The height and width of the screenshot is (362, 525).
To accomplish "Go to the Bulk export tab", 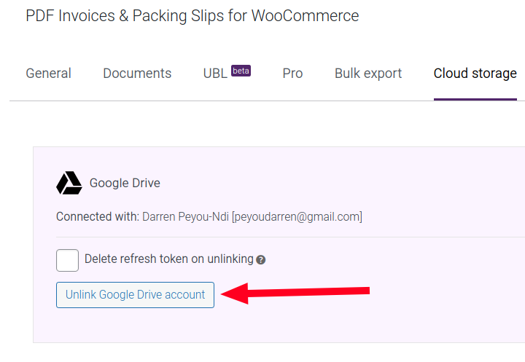I will click(x=368, y=74).
